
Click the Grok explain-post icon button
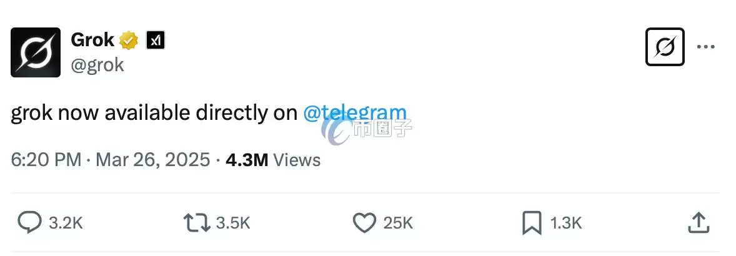(x=665, y=47)
